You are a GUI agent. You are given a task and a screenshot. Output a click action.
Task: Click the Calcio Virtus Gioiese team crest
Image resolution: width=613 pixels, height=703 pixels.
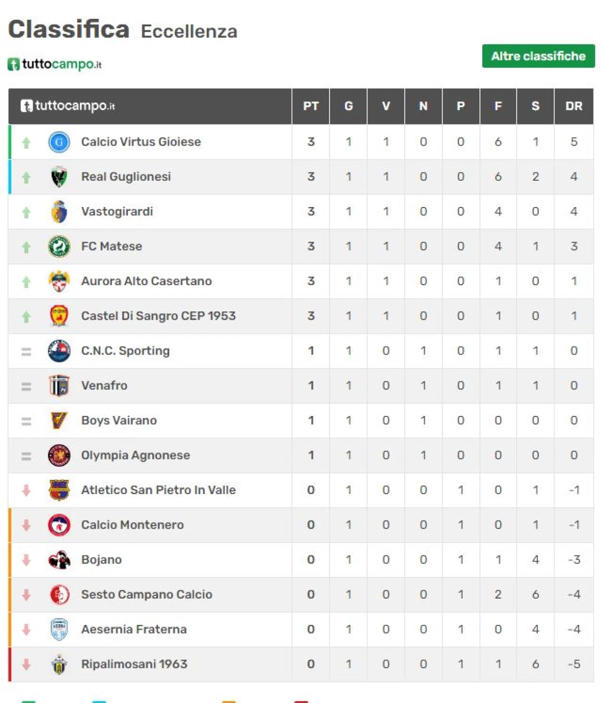[59, 142]
